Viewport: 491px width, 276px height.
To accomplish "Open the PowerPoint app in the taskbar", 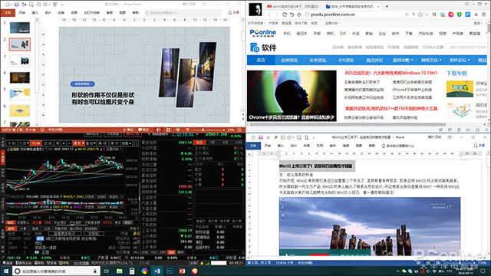I will coord(182,271).
